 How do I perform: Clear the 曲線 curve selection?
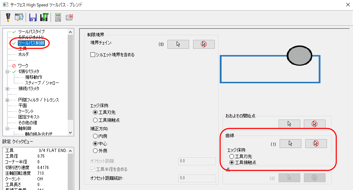(316, 143)
